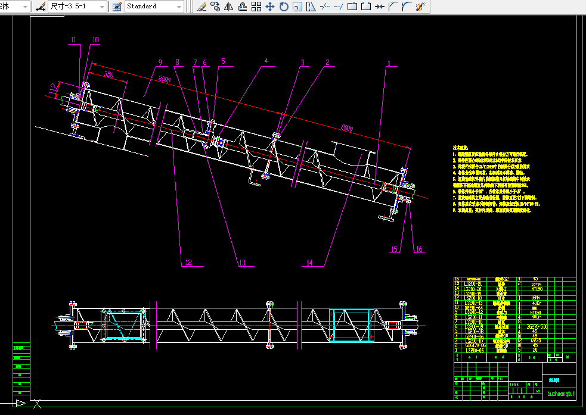Open the Array tool
The image size is (586, 415).
pyautogui.click(x=256, y=7)
